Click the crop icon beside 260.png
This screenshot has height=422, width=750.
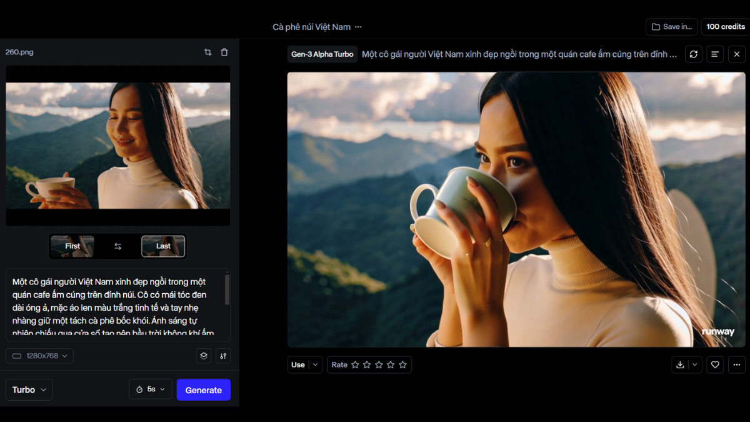208,53
